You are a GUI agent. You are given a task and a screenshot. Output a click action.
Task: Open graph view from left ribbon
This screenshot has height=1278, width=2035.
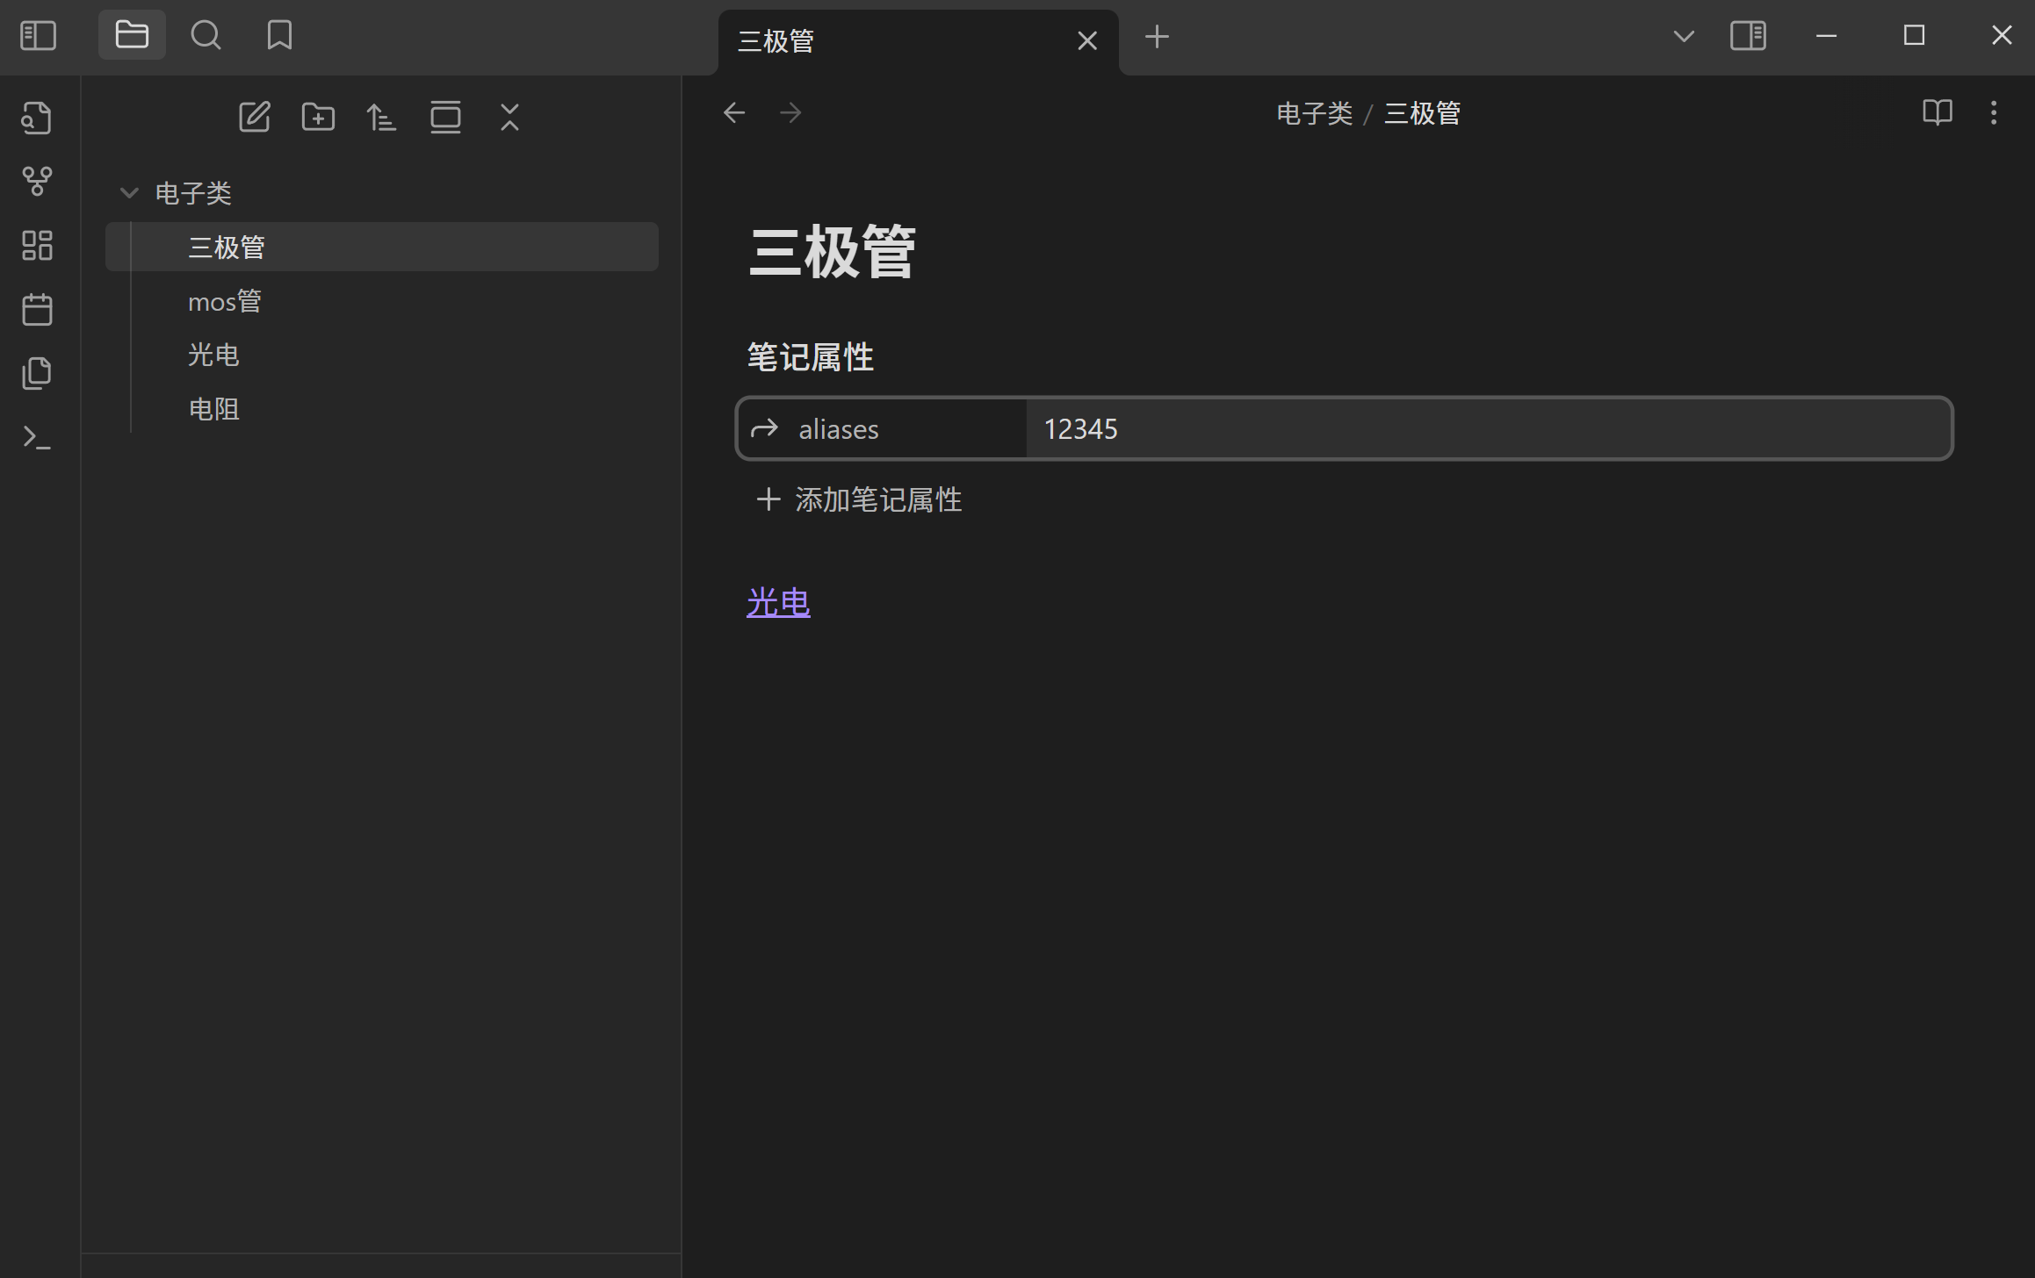click(x=37, y=182)
